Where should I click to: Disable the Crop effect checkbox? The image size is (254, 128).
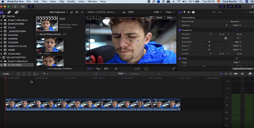(180, 59)
